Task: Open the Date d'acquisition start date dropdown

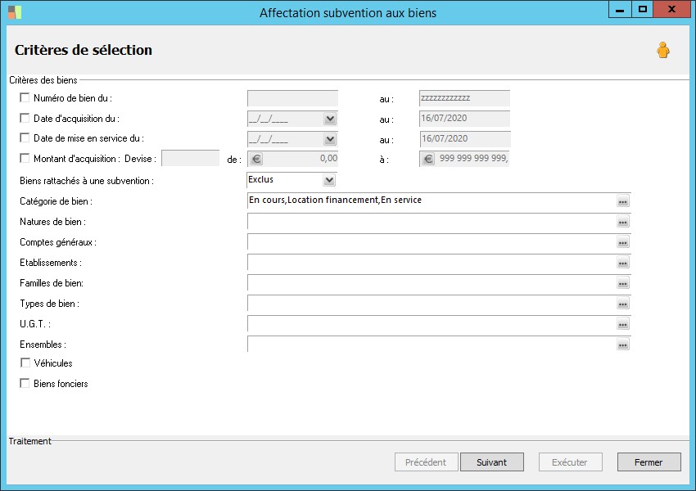Action: pyautogui.click(x=329, y=119)
